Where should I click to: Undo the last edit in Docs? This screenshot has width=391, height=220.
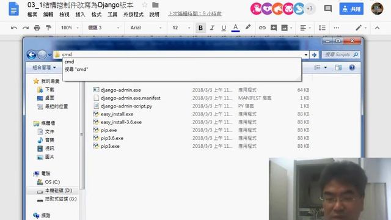click(x=14, y=28)
